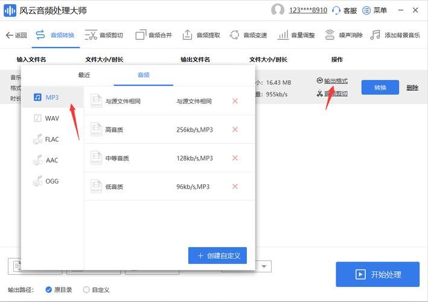Click the 16.43 MB file size text

(x=279, y=83)
